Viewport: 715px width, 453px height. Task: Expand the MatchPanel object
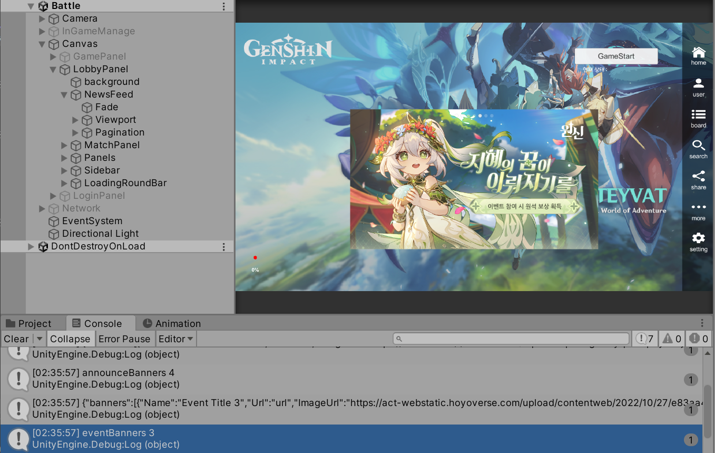point(64,145)
